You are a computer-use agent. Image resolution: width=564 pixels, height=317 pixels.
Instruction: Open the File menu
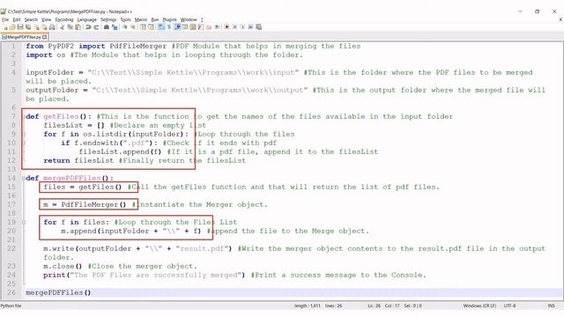click(x=5, y=19)
